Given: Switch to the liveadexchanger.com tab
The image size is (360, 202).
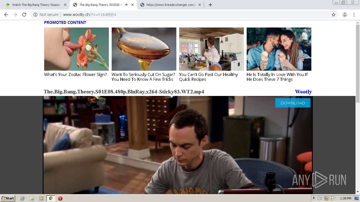Looking at the screenshot, I should pos(171,5).
